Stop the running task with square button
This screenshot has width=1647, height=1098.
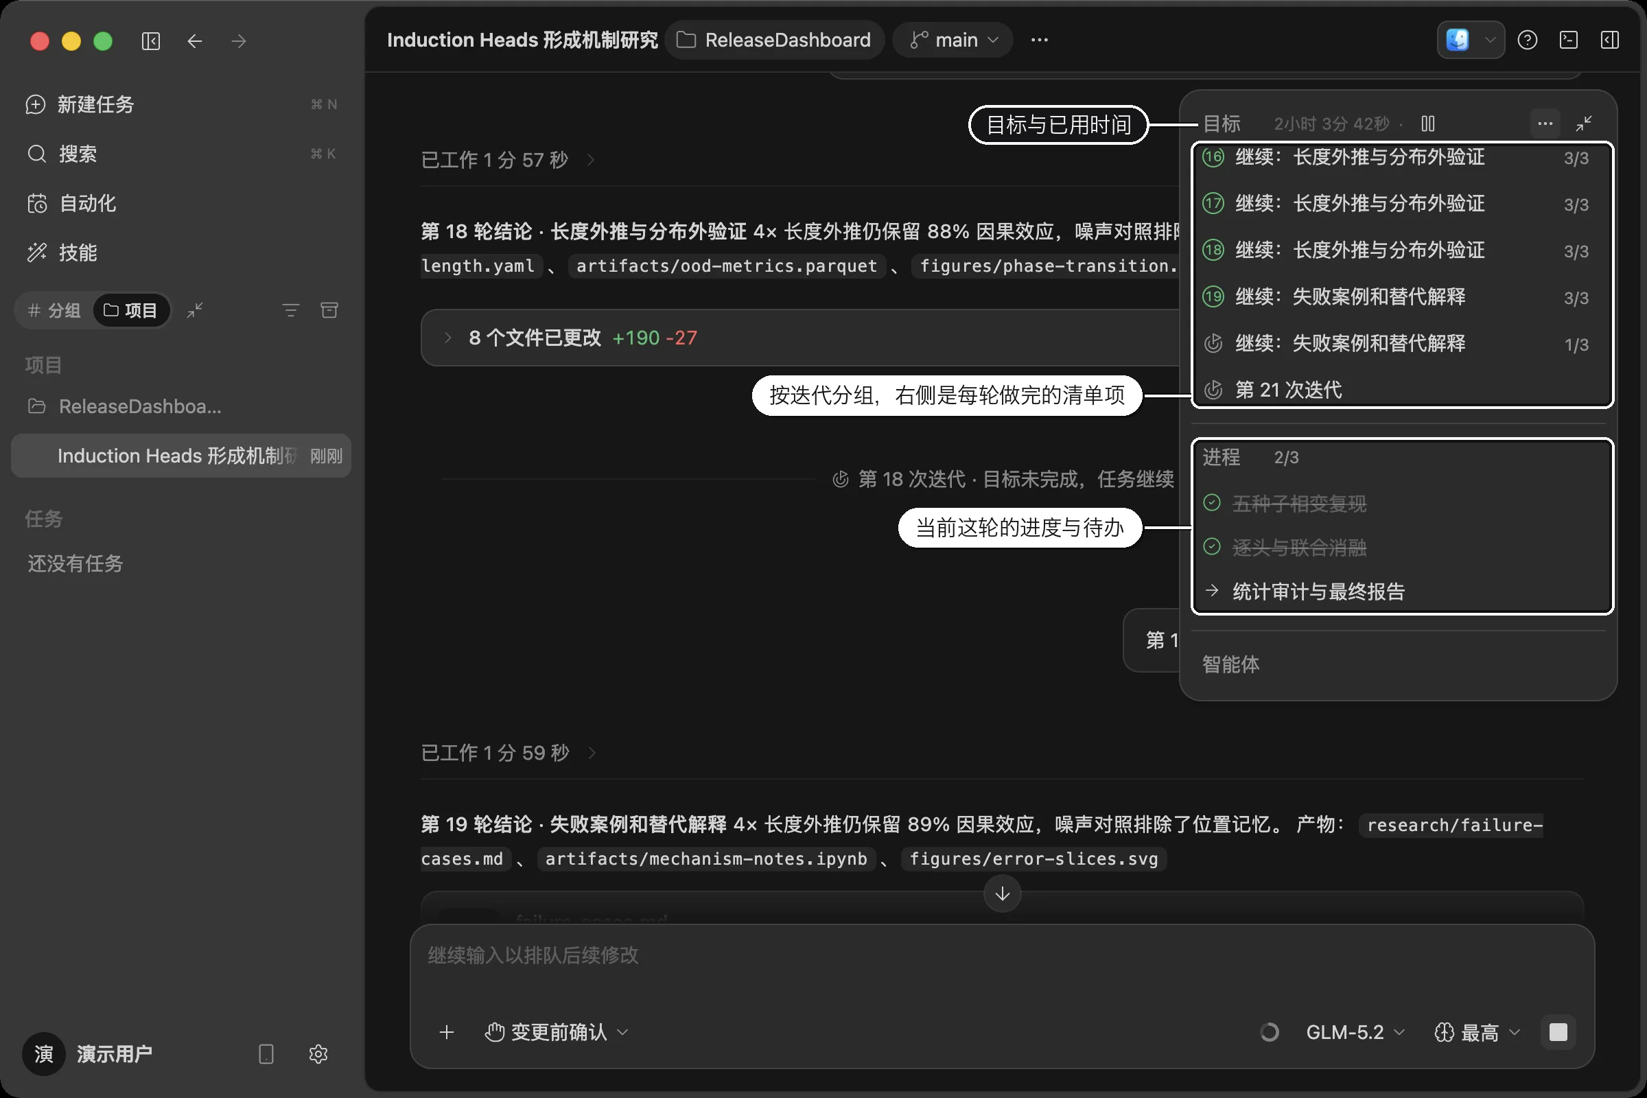click(1558, 1032)
